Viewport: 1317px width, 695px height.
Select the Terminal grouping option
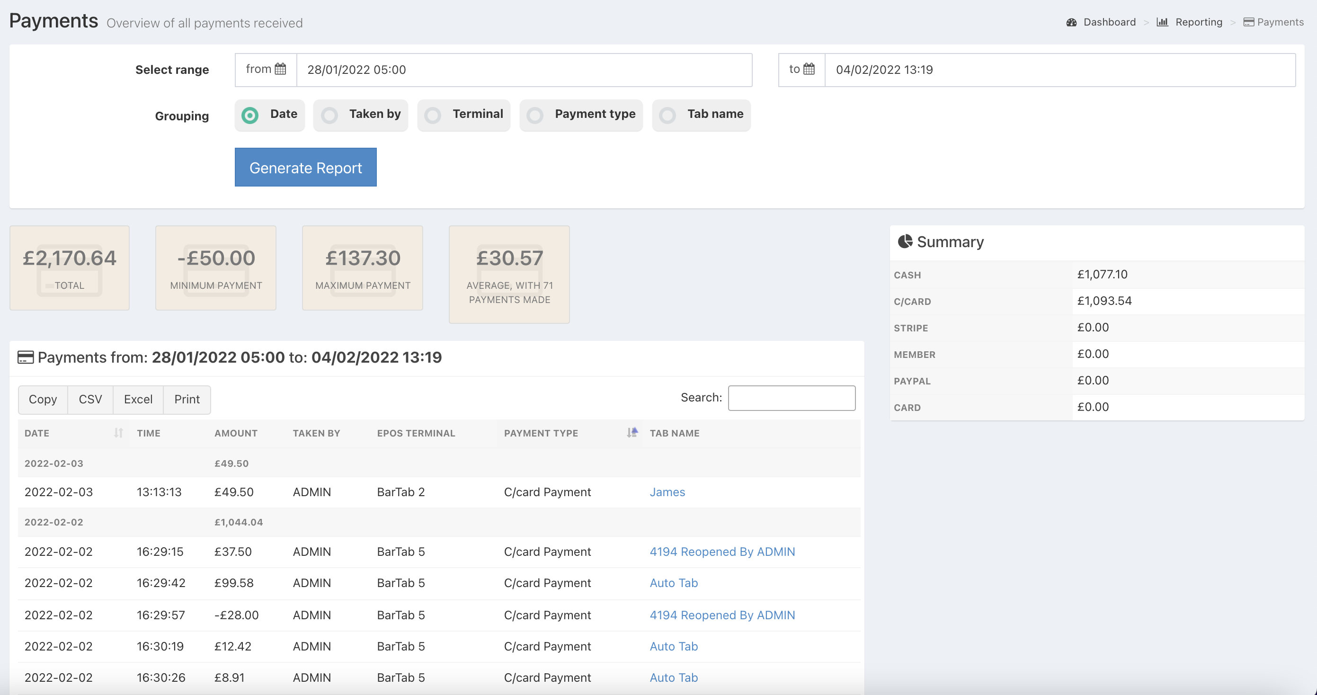tap(433, 115)
